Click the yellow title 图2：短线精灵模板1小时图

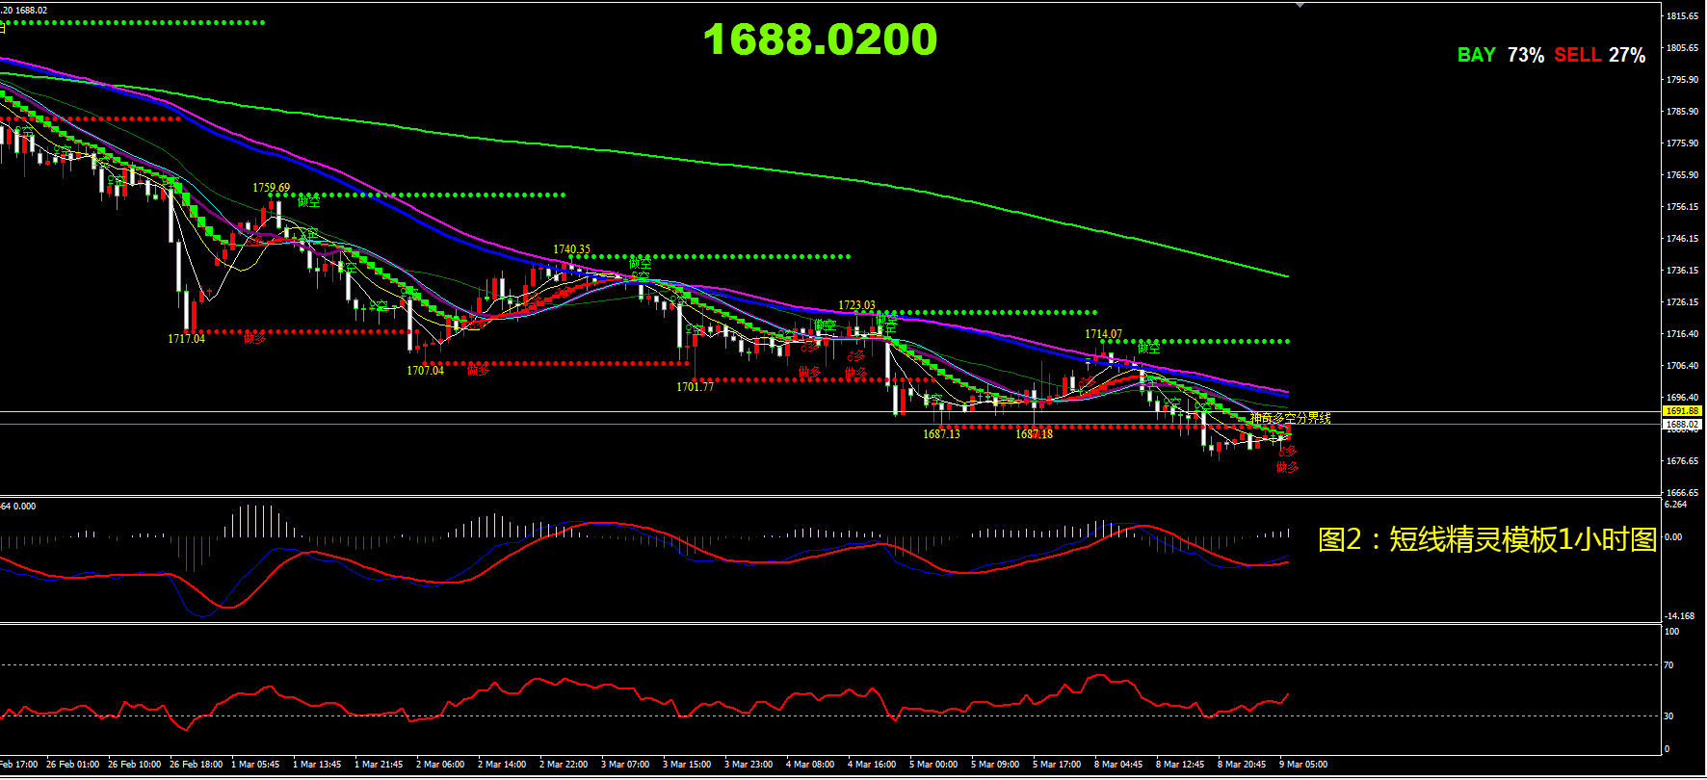pyautogui.click(x=1487, y=539)
